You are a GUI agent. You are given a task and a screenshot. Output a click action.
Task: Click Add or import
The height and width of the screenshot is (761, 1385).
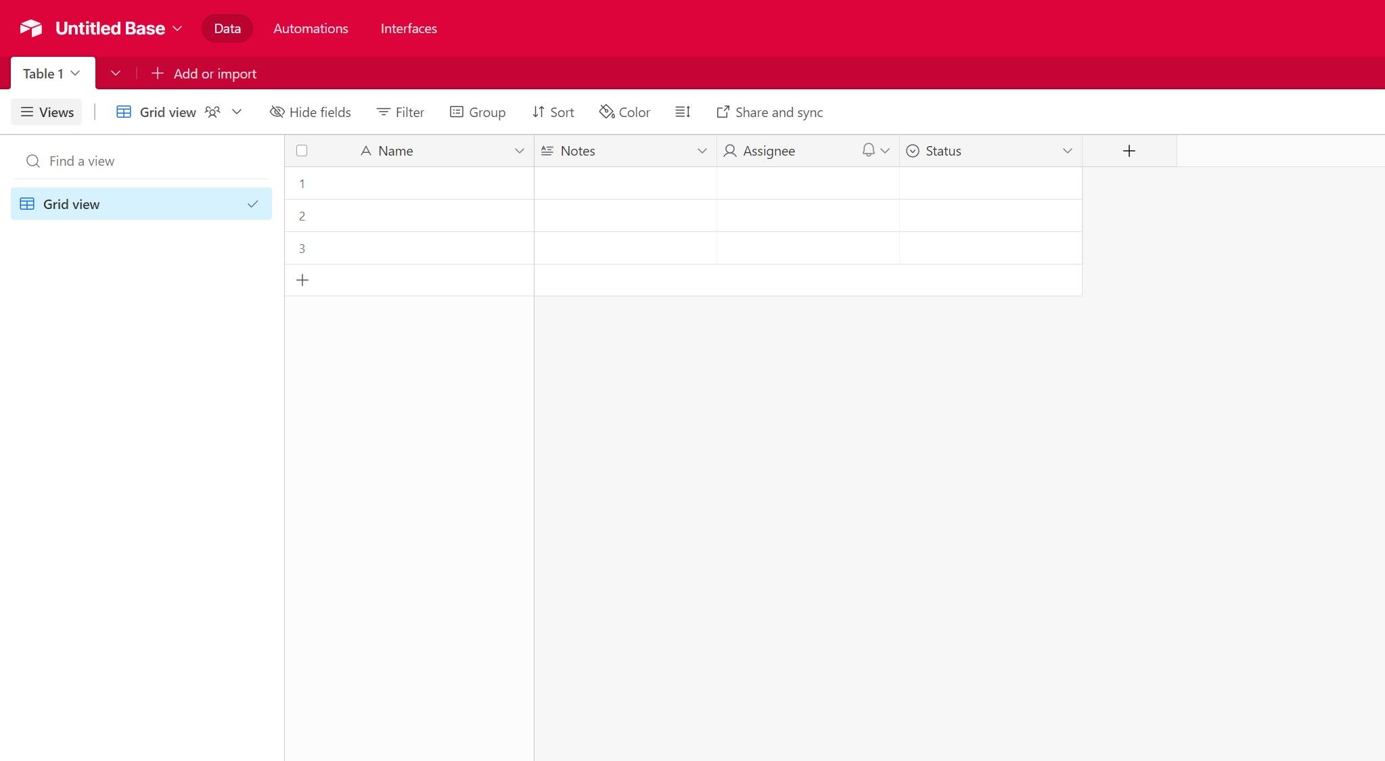click(x=204, y=73)
